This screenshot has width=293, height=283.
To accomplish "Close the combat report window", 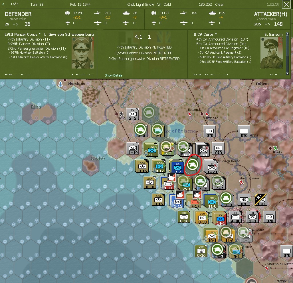I will pos(286,4).
